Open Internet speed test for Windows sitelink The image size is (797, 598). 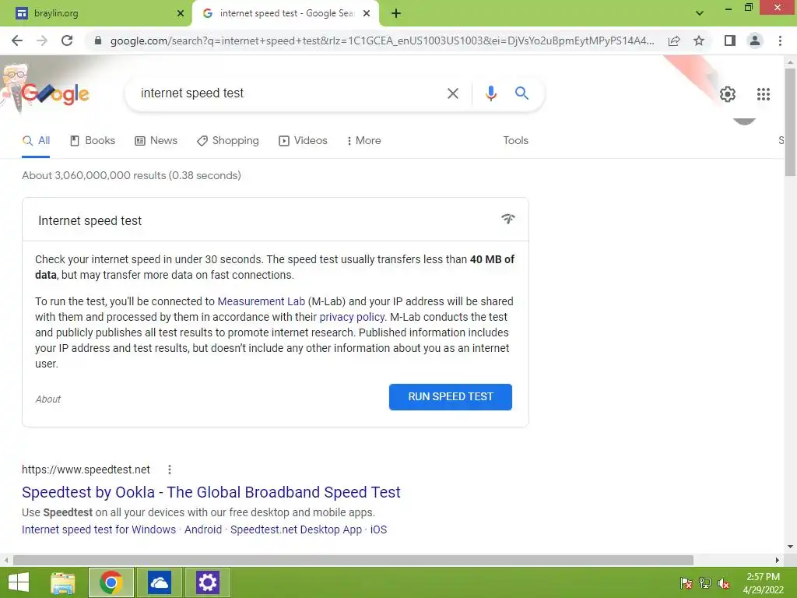pos(99,529)
